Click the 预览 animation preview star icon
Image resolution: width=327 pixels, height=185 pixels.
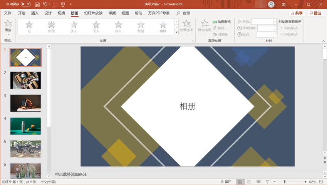tap(8, 23)
